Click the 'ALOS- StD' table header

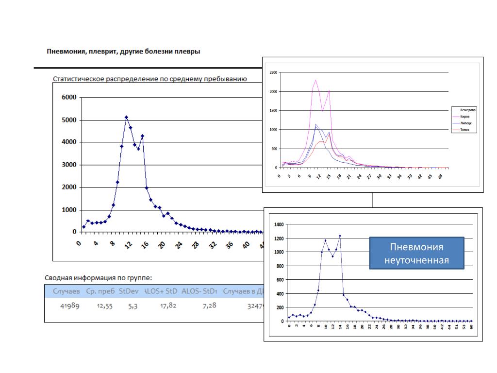199,291
